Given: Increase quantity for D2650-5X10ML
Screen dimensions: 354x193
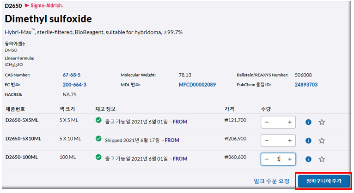Looking at the screenshot, I should coord(290,140).
